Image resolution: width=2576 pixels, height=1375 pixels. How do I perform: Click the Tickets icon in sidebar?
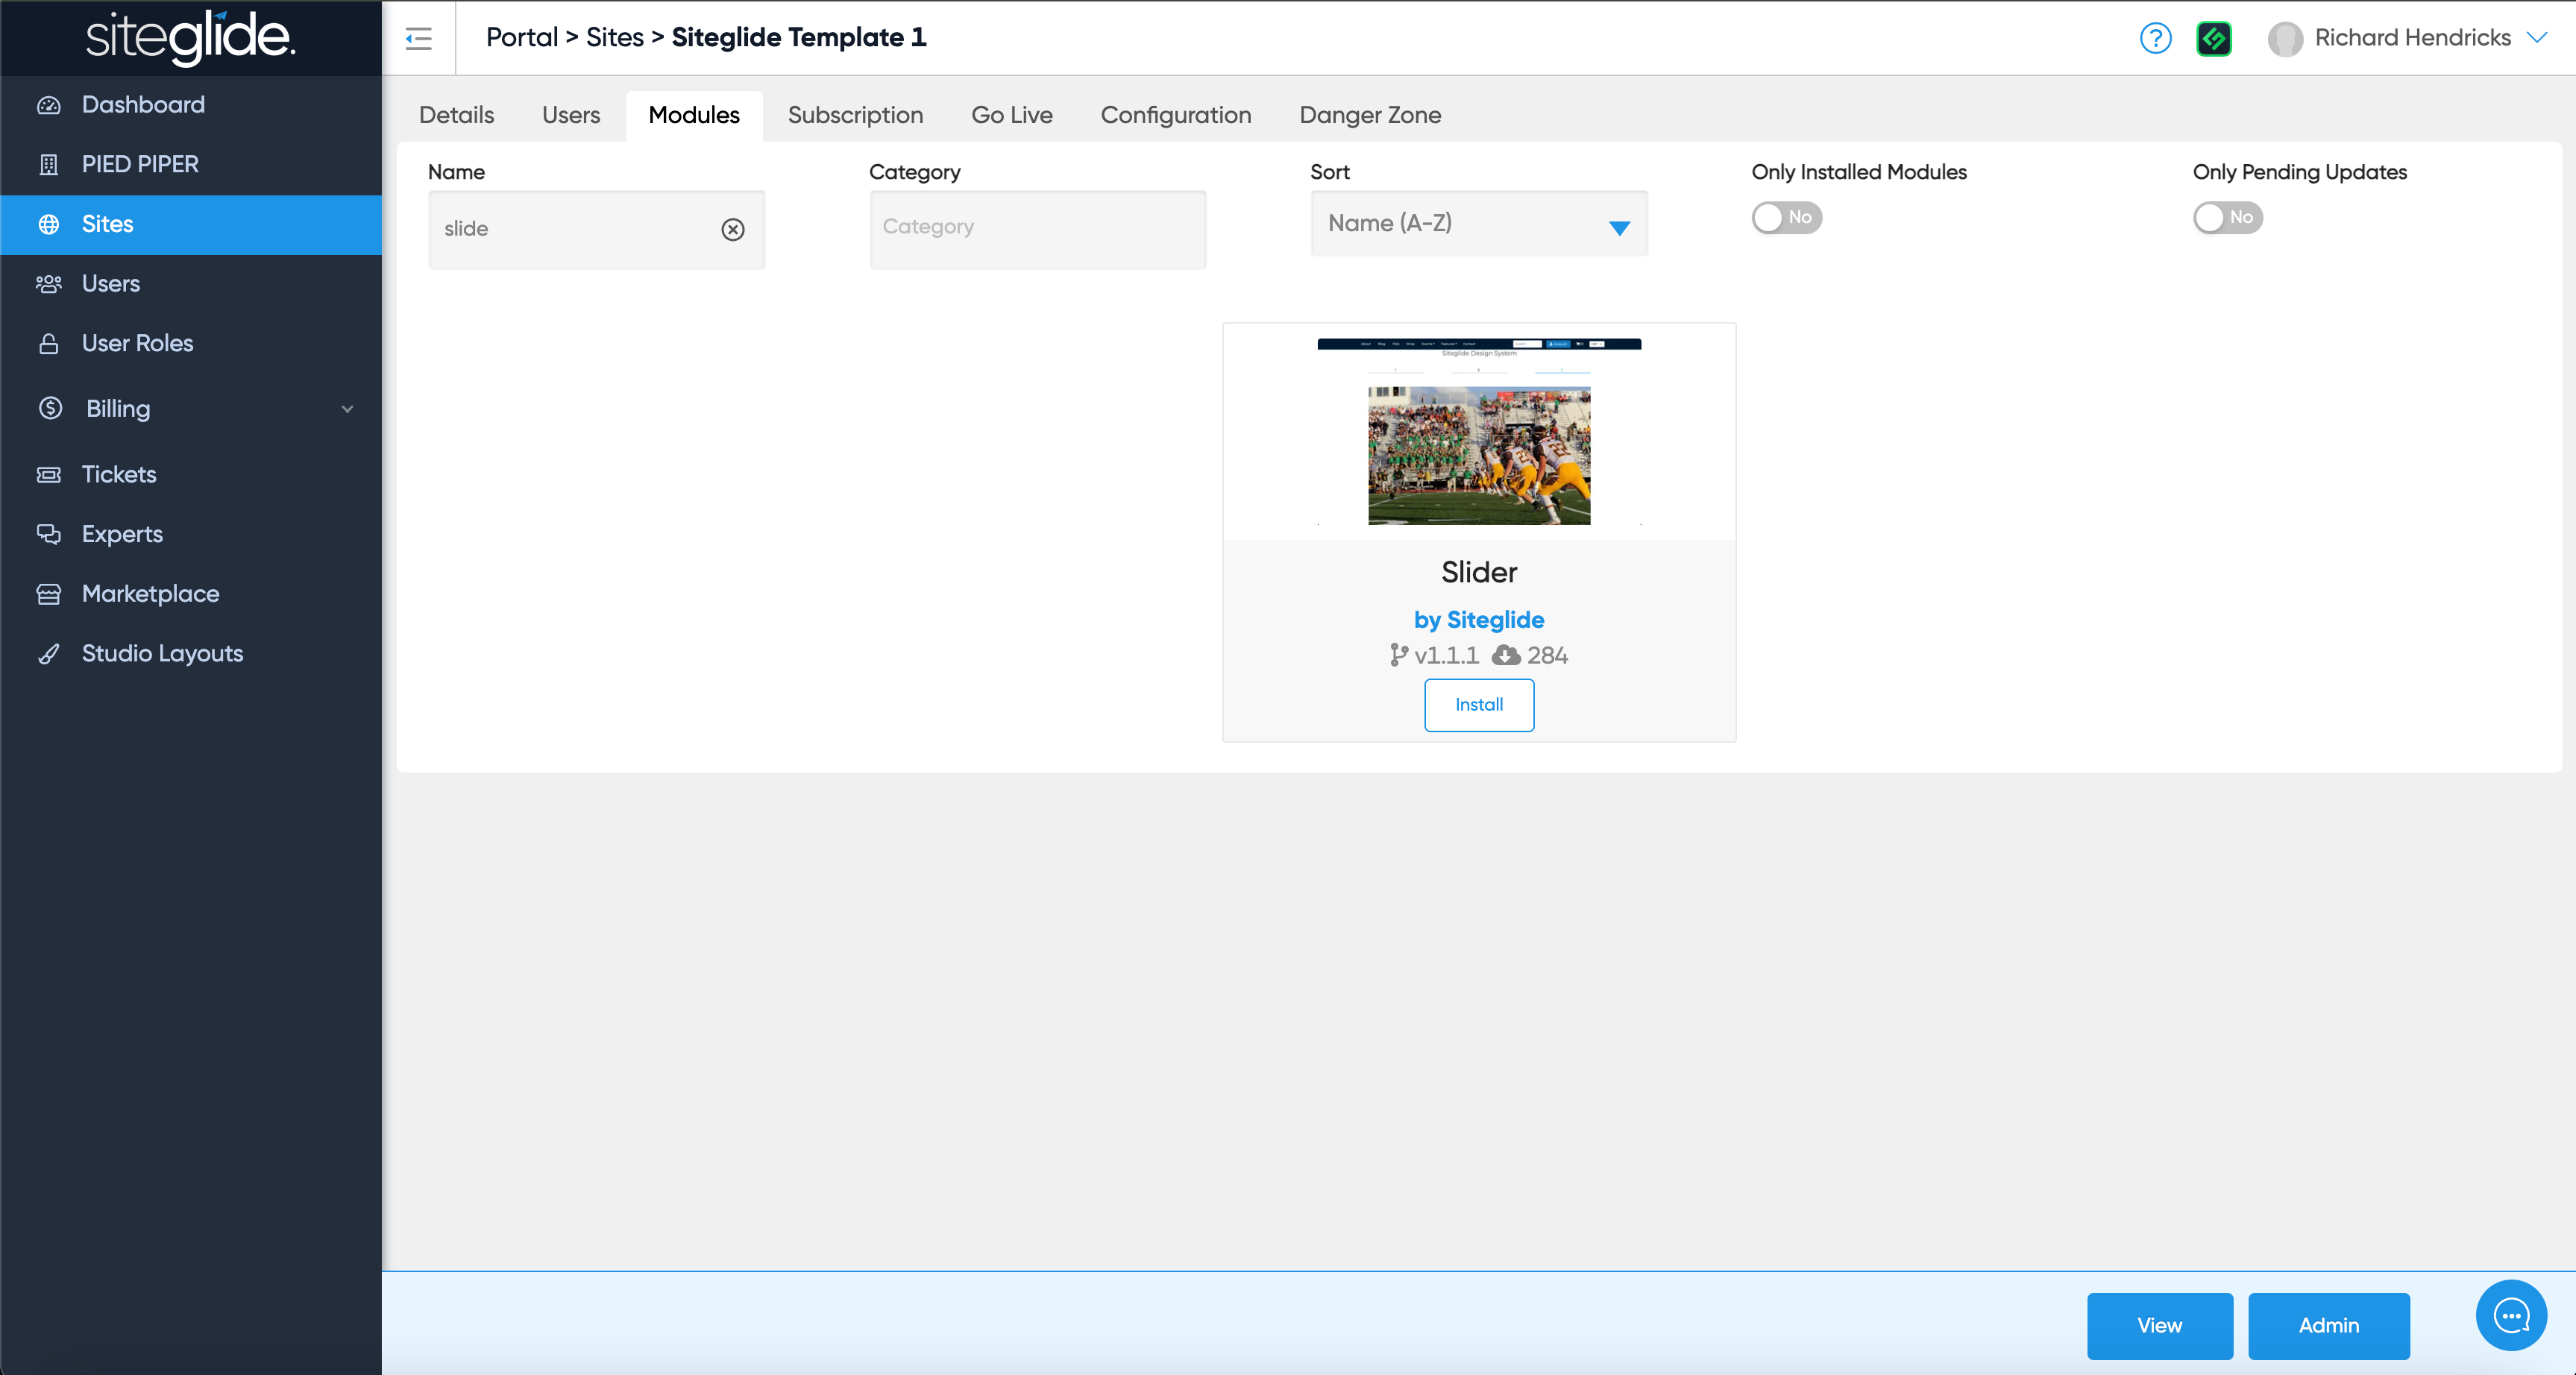coord(49,474)
